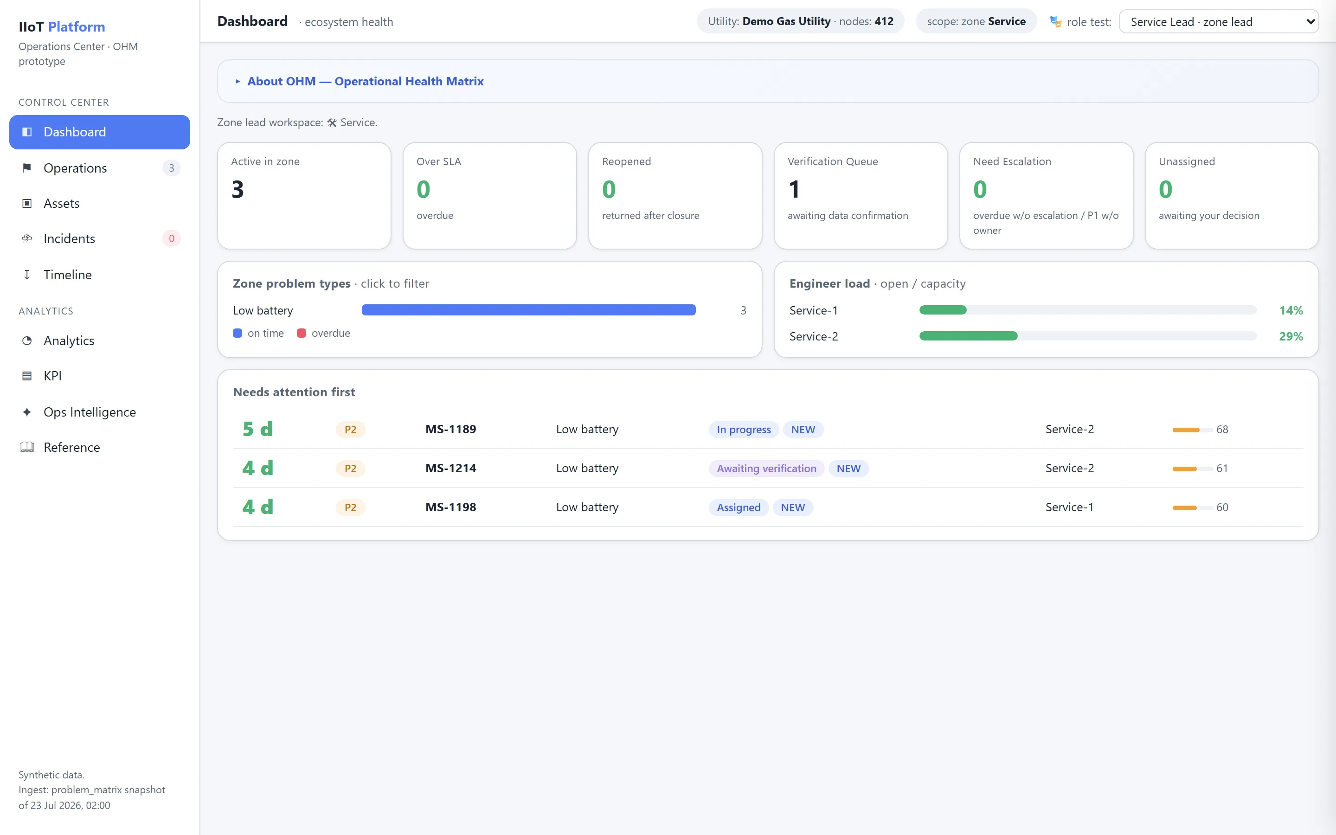Navigate to Incidents

click(x=99, y=238)
